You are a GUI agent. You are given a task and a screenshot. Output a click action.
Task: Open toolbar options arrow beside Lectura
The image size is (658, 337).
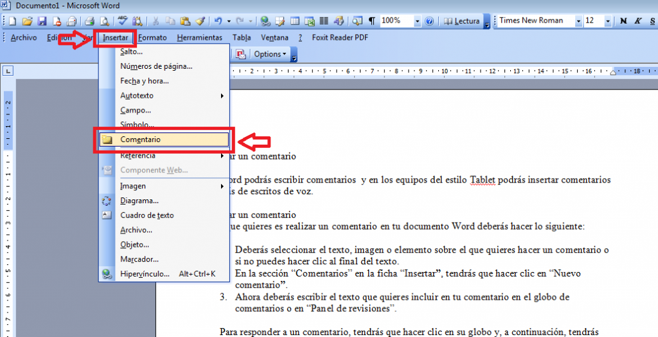(x=487, y=23)
